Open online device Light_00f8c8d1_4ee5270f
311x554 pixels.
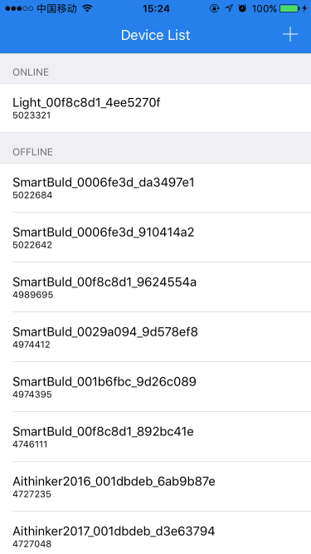[x=156, y=108]
